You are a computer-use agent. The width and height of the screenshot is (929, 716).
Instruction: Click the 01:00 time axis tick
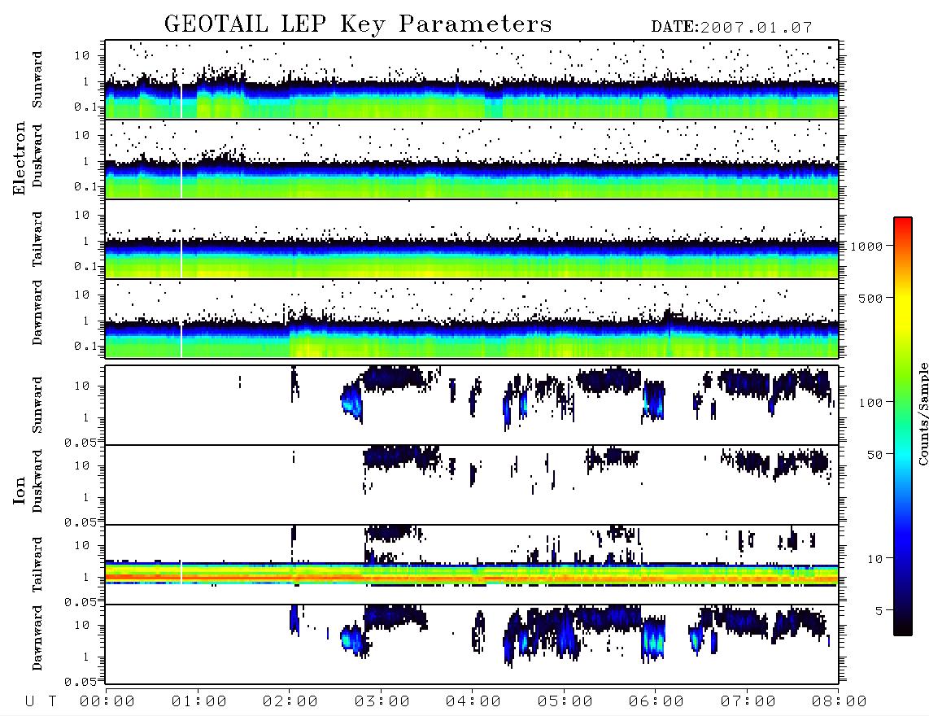pyautogui.click(x=199, y=702)
